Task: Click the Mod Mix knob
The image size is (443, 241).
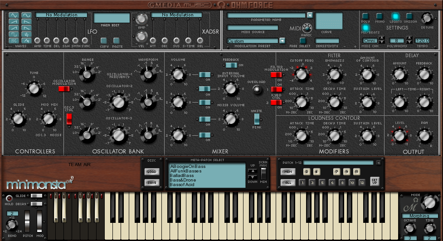Action: click(x=49, y=119)
